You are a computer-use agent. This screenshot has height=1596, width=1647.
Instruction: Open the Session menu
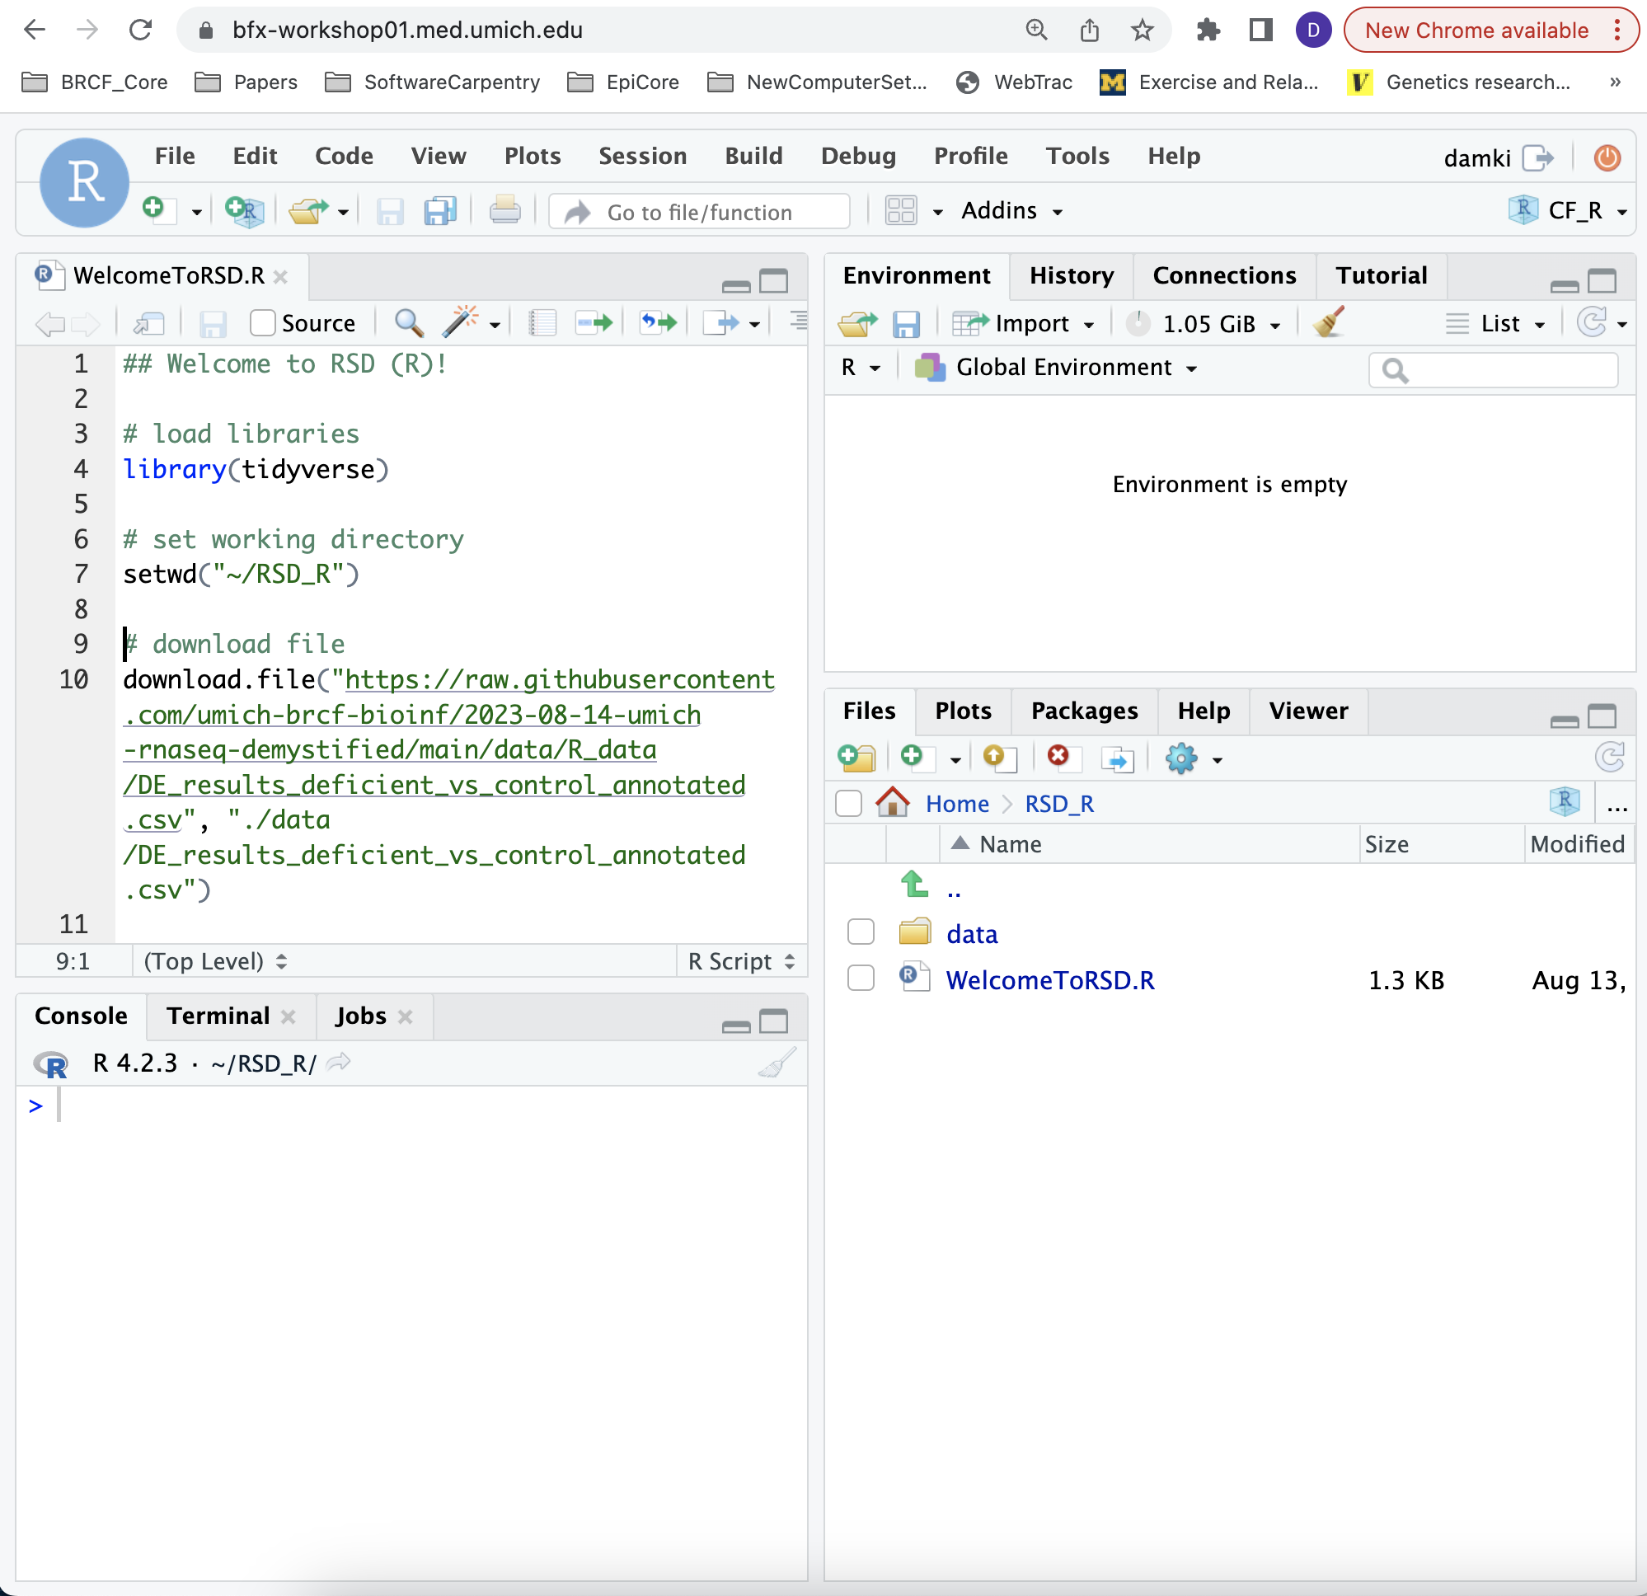point(642,157)
